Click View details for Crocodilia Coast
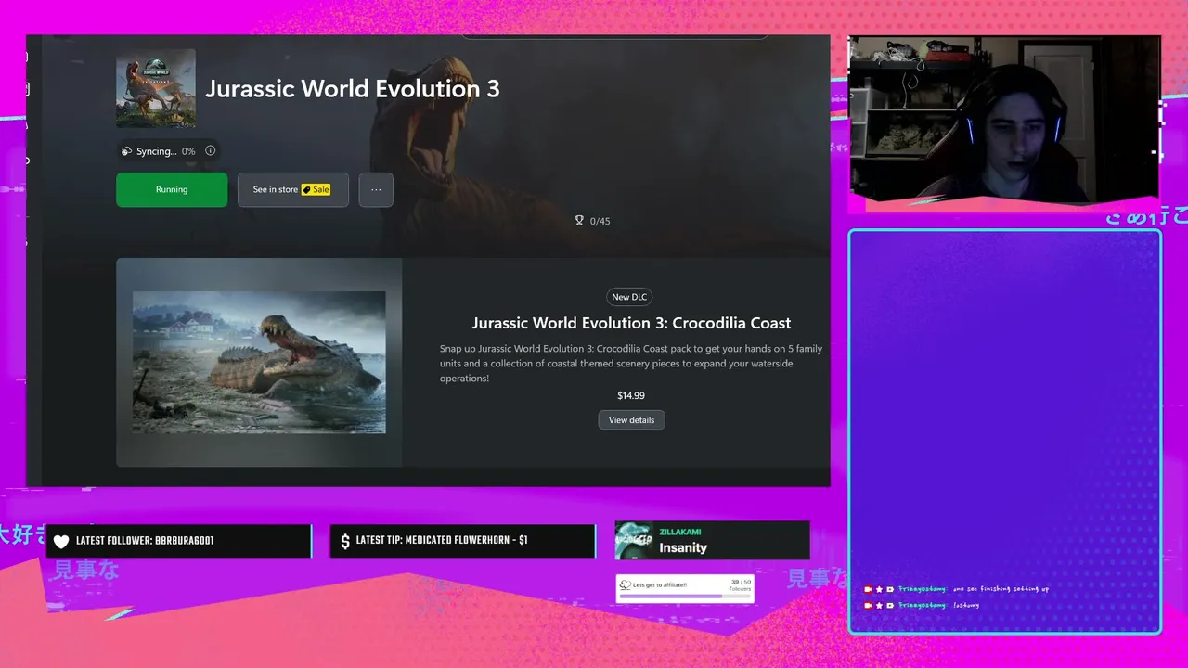1188x668 pixels. point(631,420)
